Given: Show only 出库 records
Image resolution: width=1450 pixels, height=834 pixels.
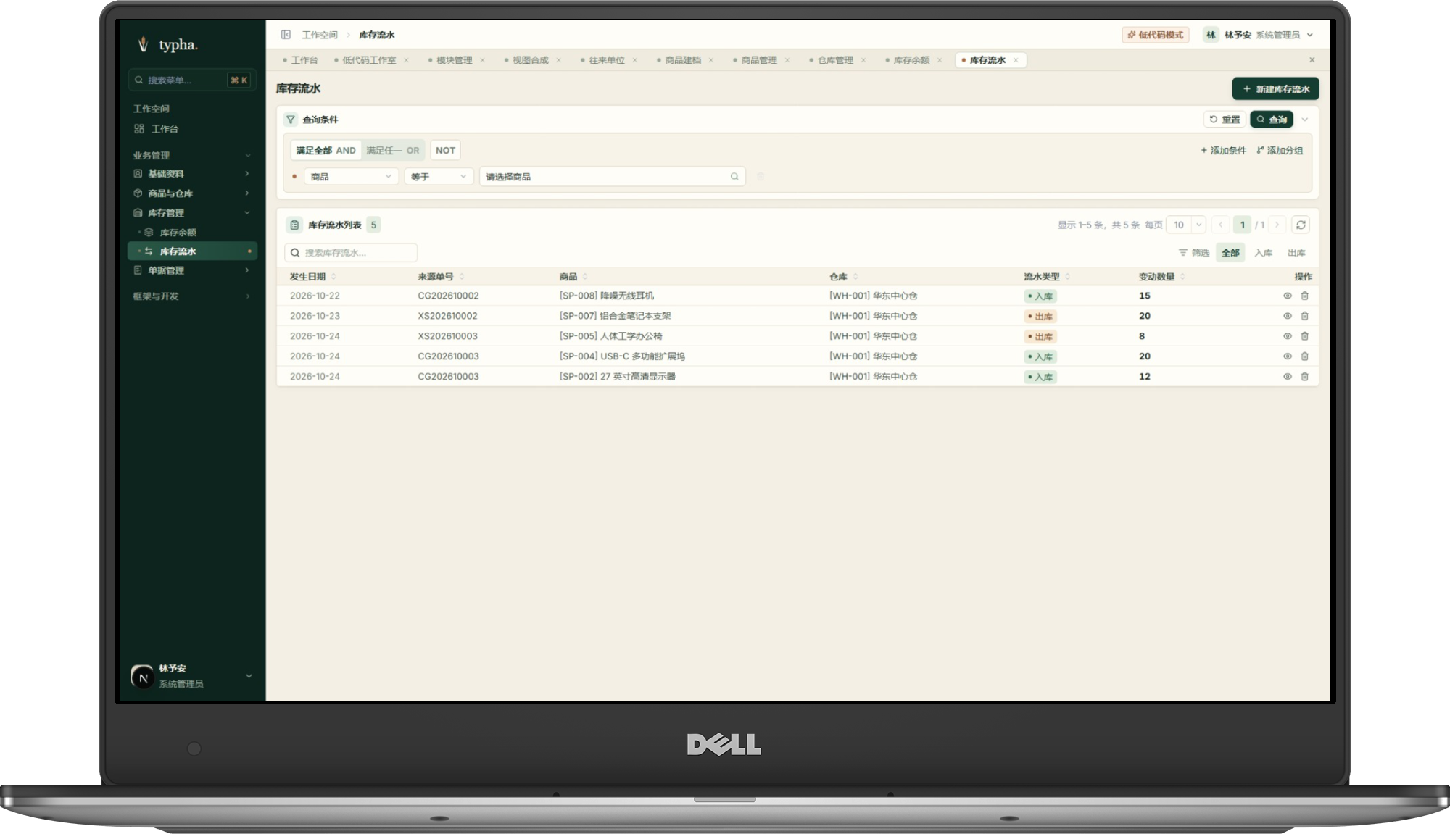Looking at the screenshot, I should point(1296,253).
